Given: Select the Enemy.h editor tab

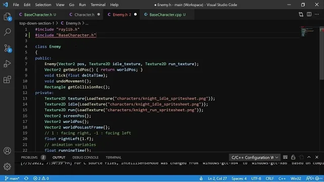Looking at the screenshot, I should [x=121, y=15].
